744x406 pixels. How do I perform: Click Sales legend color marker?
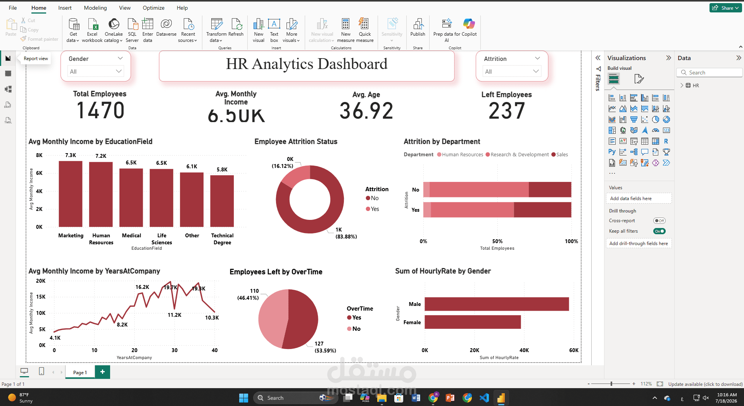pyautogui.click(x=554, y=154)
